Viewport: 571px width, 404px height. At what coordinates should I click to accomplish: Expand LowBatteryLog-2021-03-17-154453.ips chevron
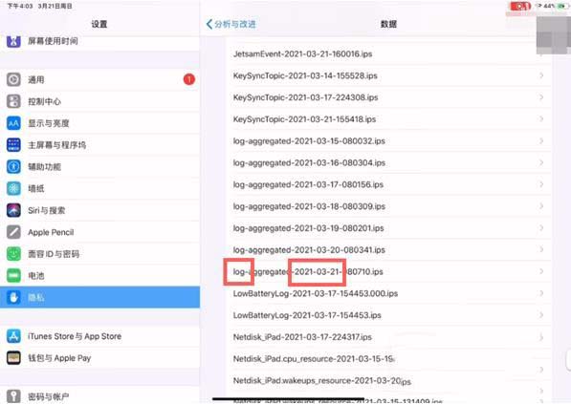pyautogui.click(x=541, y=315)
